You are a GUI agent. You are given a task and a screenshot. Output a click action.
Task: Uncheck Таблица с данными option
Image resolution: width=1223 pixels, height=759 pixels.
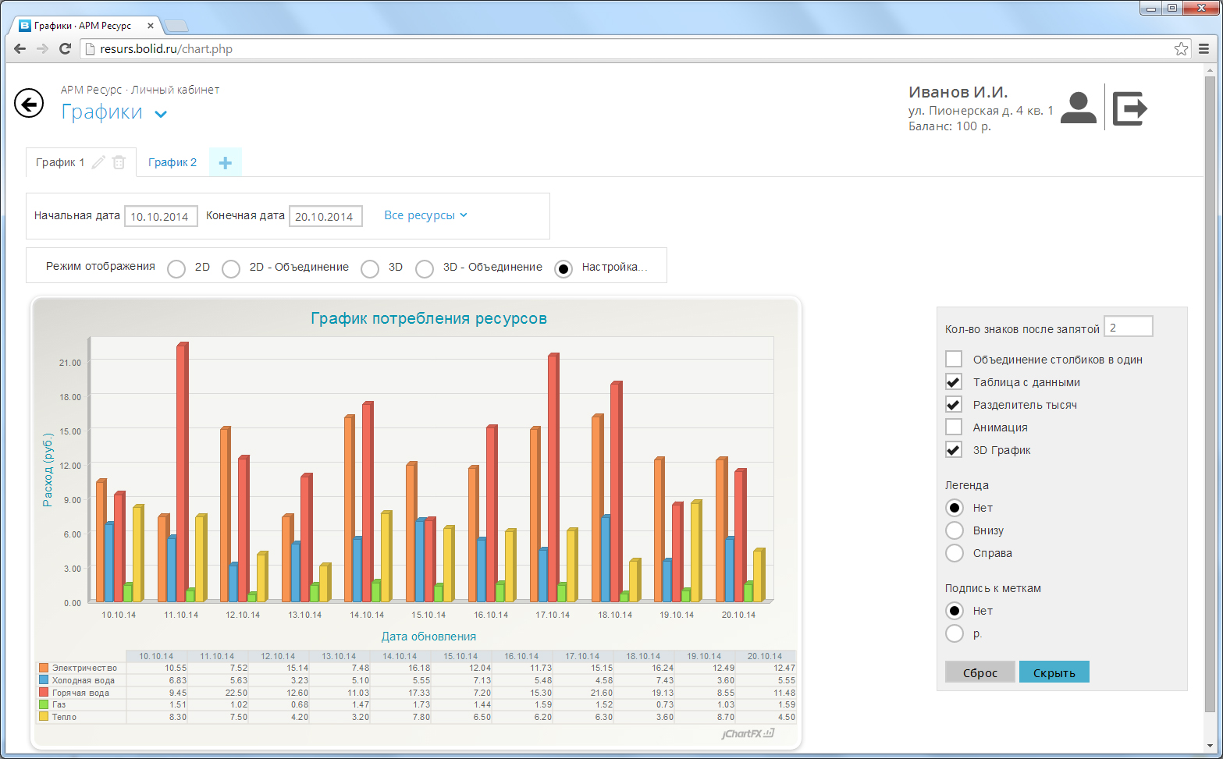pos(954,381)
